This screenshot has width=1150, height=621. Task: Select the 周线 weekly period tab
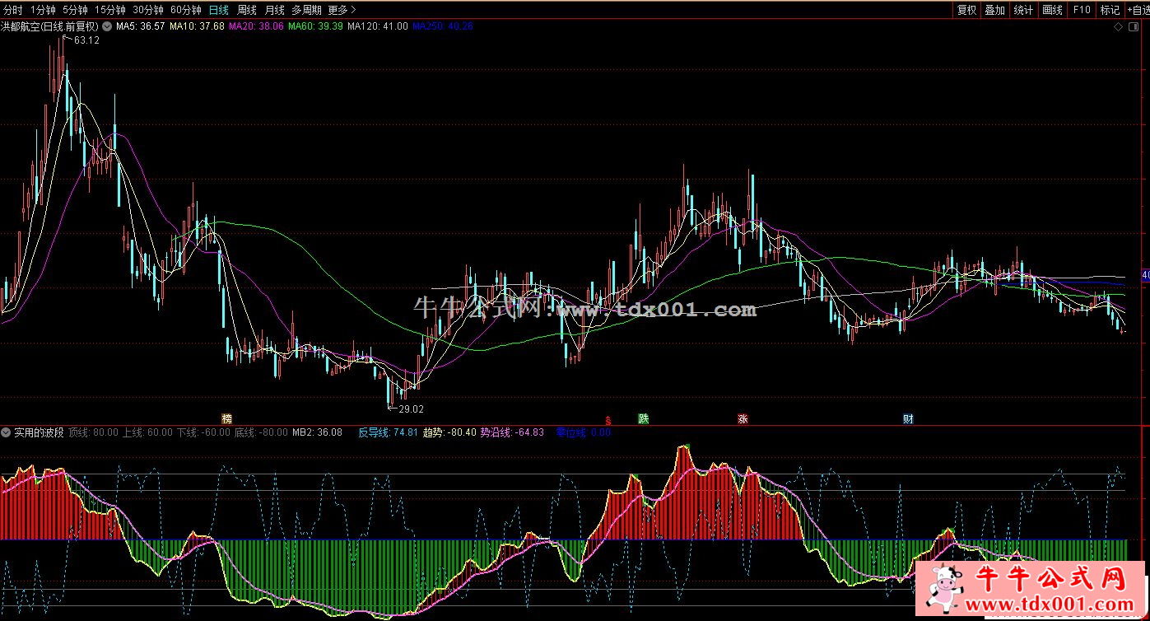(247, 10)
